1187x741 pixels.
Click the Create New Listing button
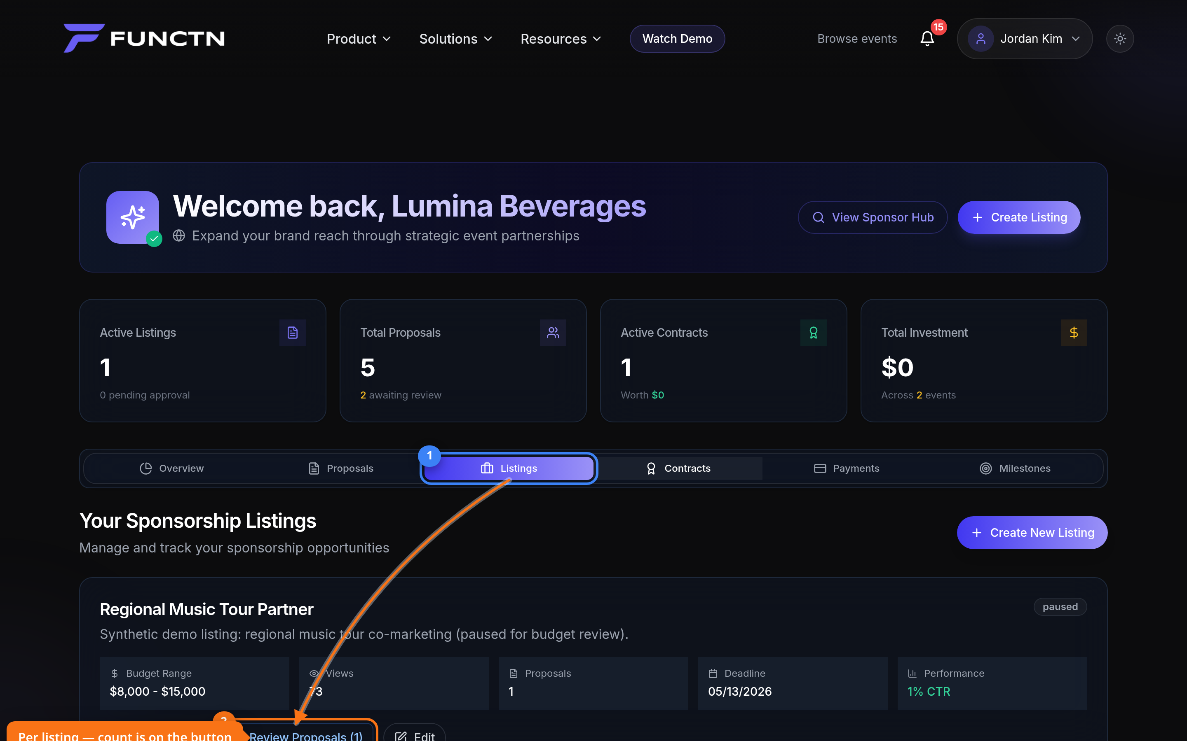coord(1032,533)
